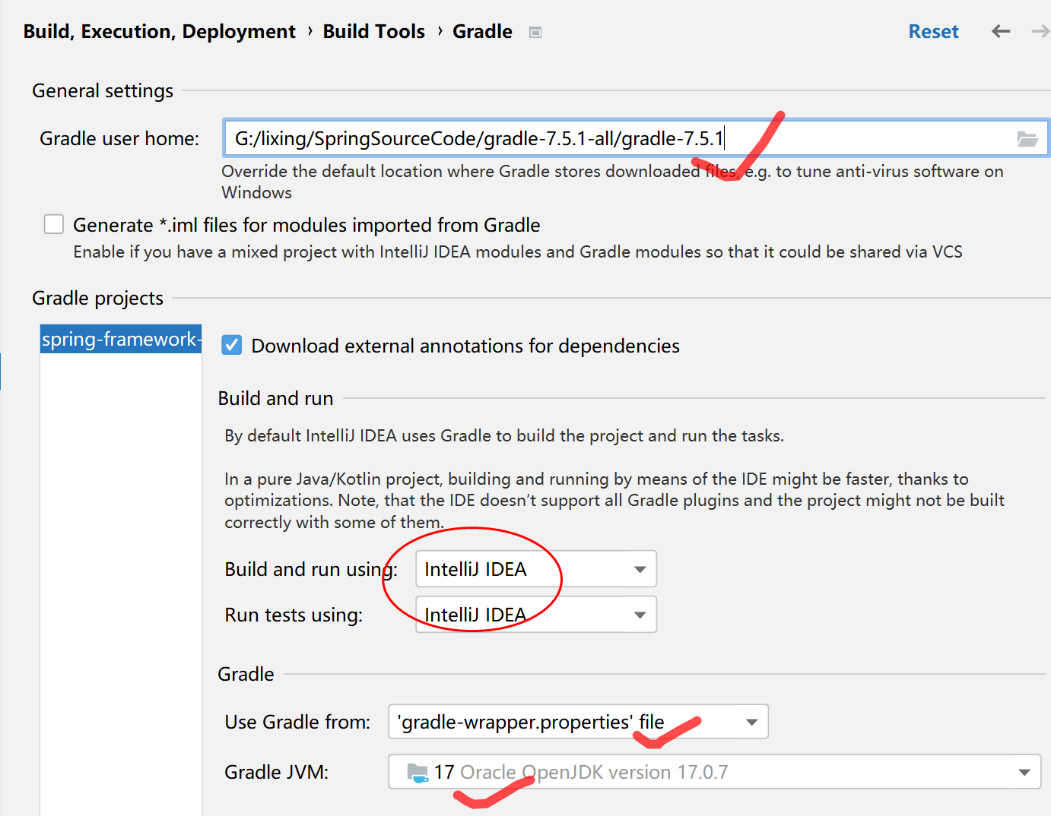Click the Gradle JVM label
Screen dimensions: 1051x816
(x=276, y=772)
